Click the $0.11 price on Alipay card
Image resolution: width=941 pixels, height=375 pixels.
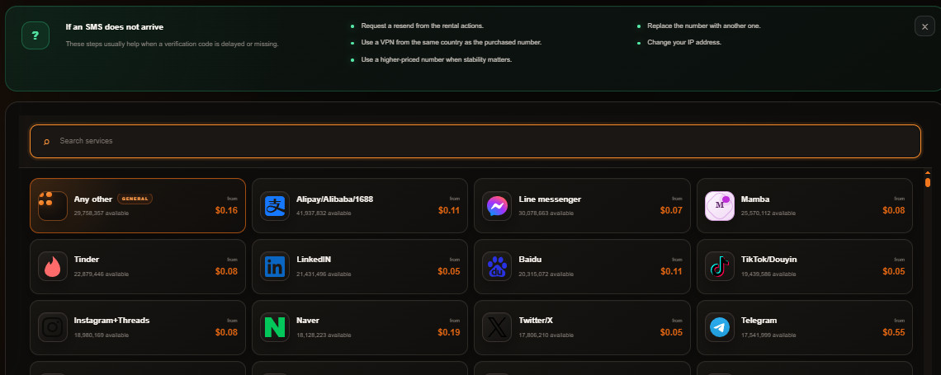tap(449, 210)
